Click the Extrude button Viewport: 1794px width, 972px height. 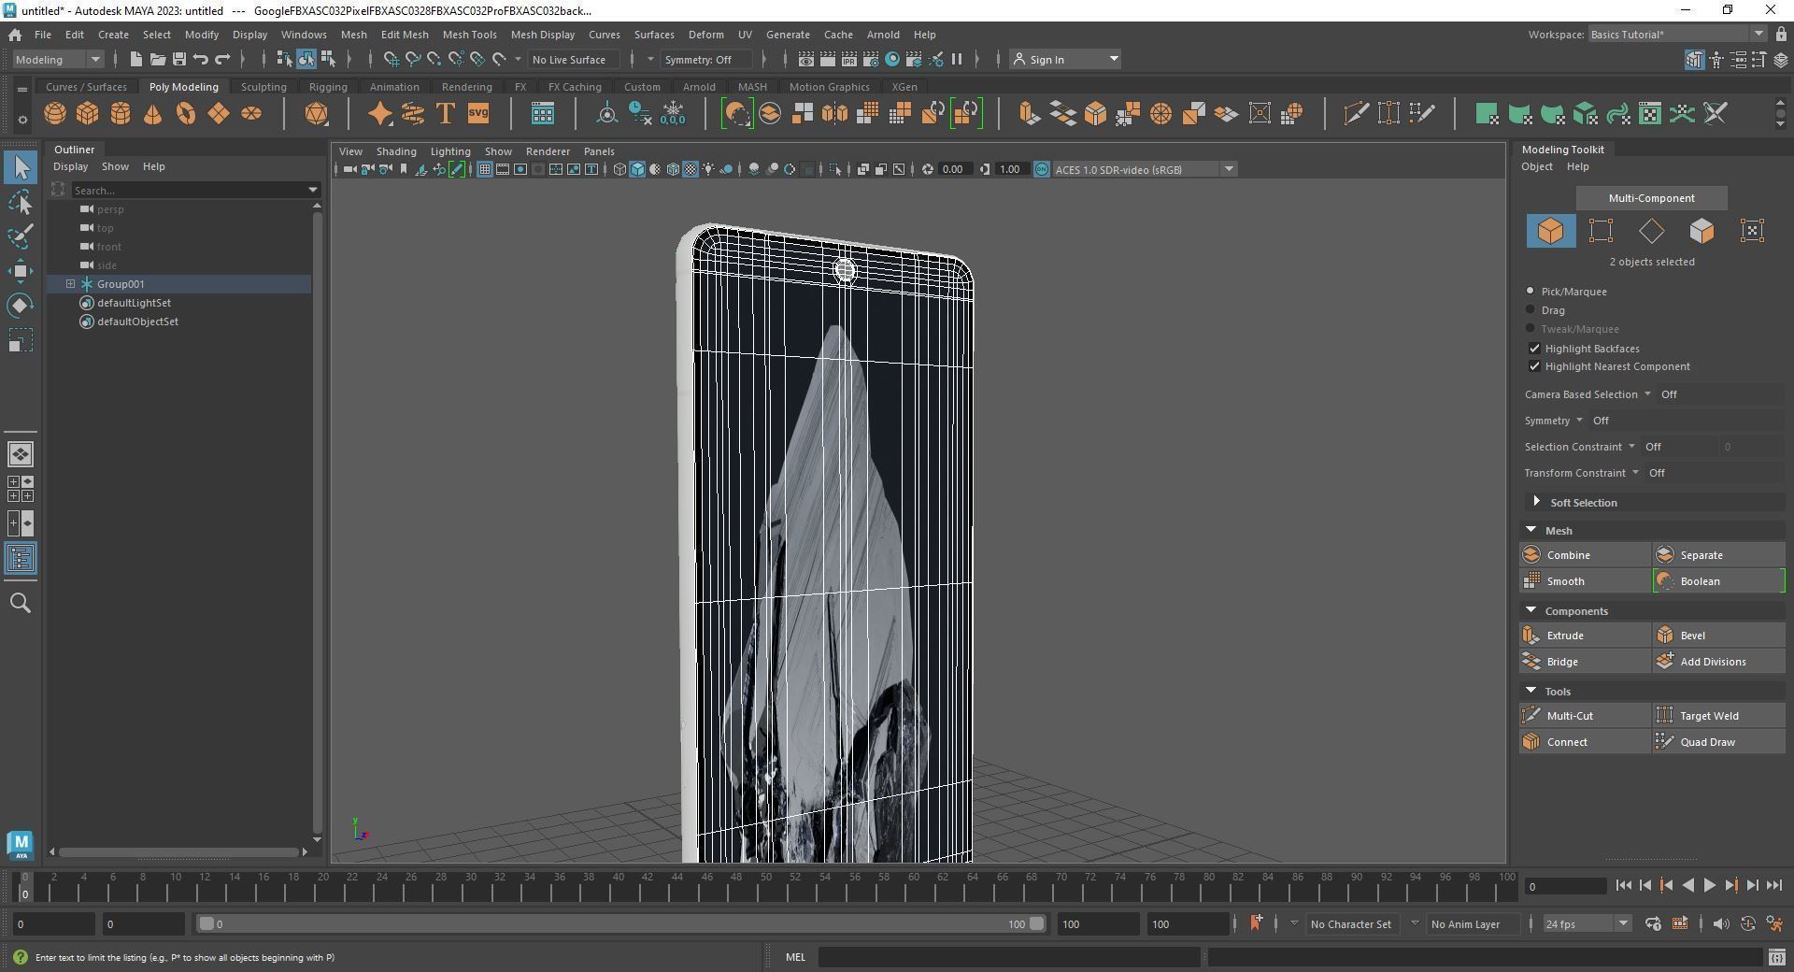click(1585, 636)
